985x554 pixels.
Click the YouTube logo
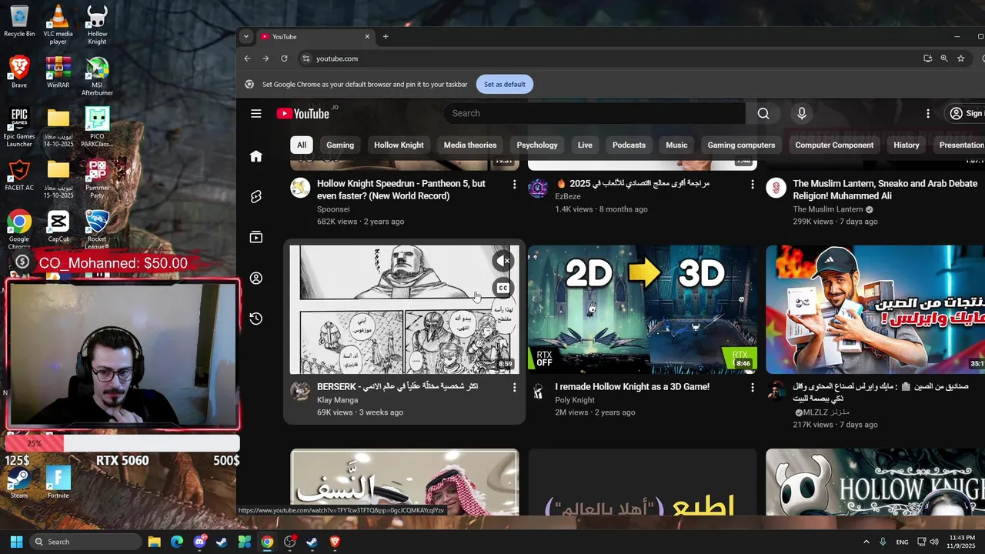pos(303,114)
